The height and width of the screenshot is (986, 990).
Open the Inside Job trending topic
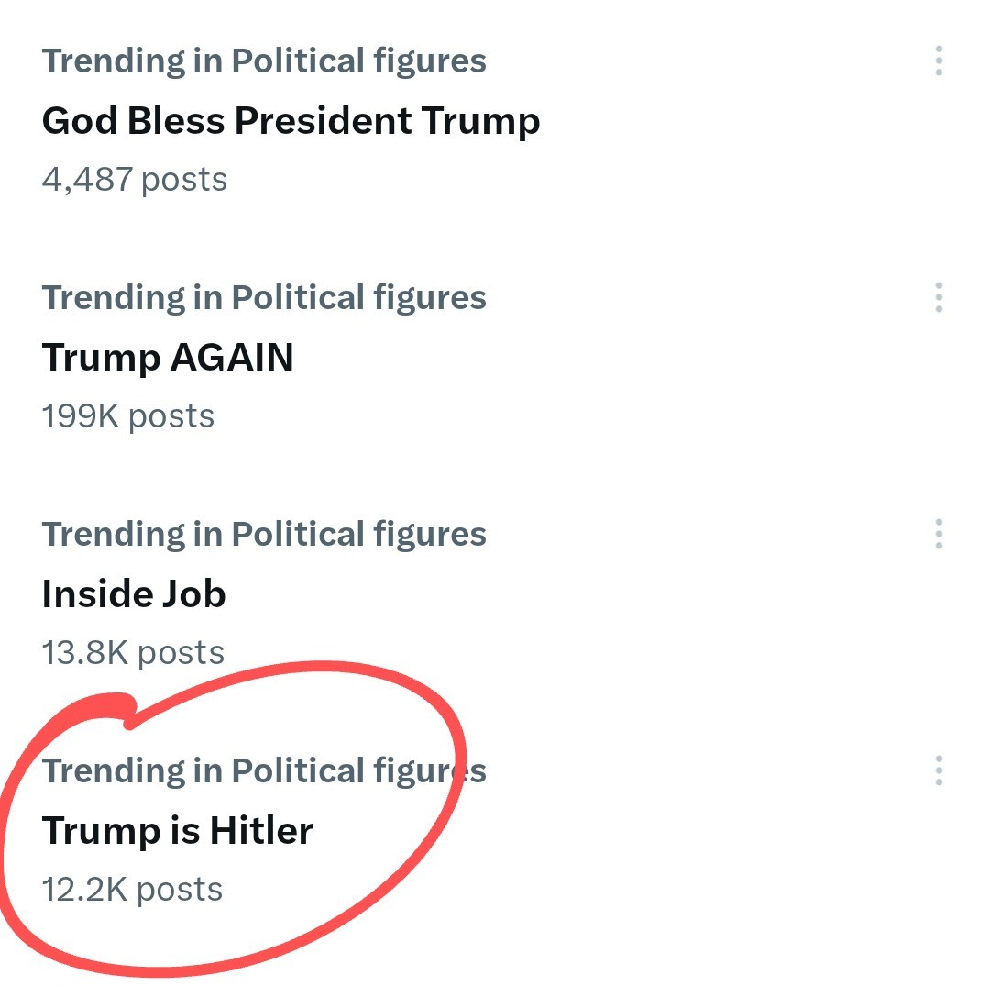[x=134, y=594]
